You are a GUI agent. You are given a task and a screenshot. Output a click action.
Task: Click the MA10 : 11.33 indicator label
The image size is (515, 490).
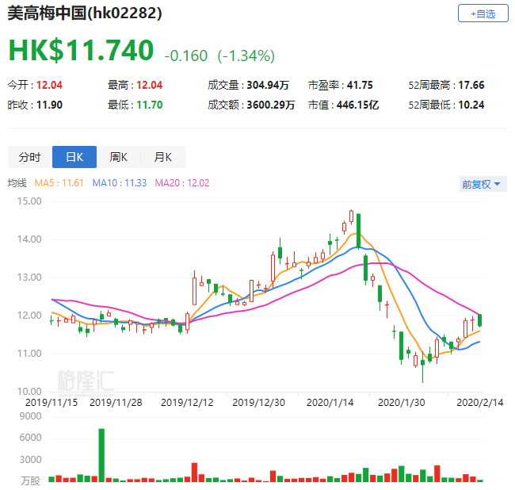[120, 182]
